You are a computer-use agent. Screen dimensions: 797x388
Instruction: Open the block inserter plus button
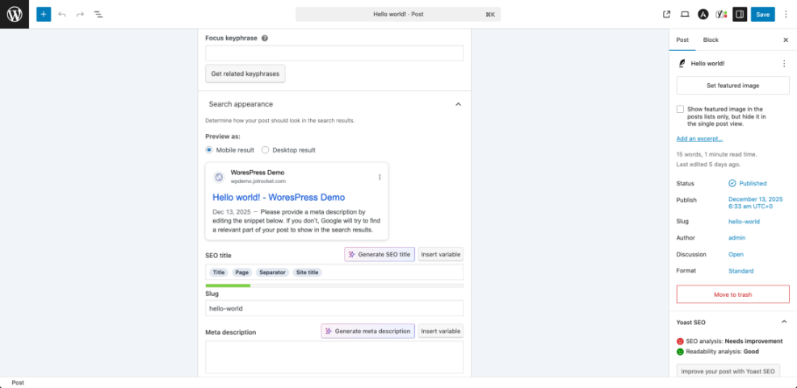44,15
